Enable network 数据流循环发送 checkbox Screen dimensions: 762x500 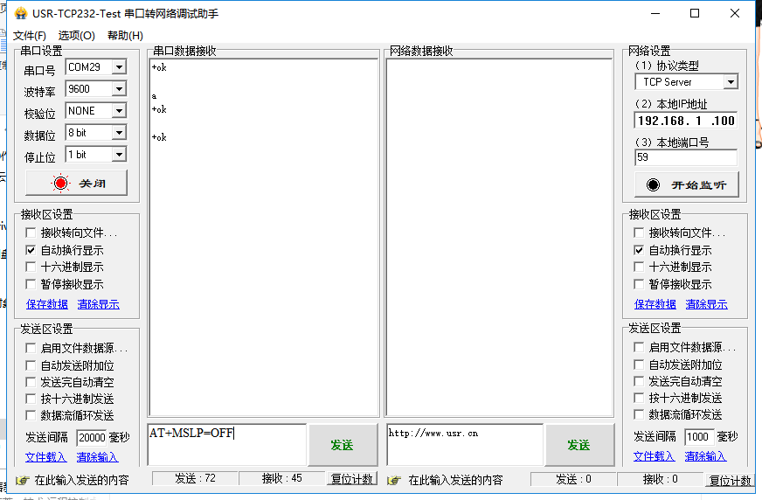(x=639, y=414)
